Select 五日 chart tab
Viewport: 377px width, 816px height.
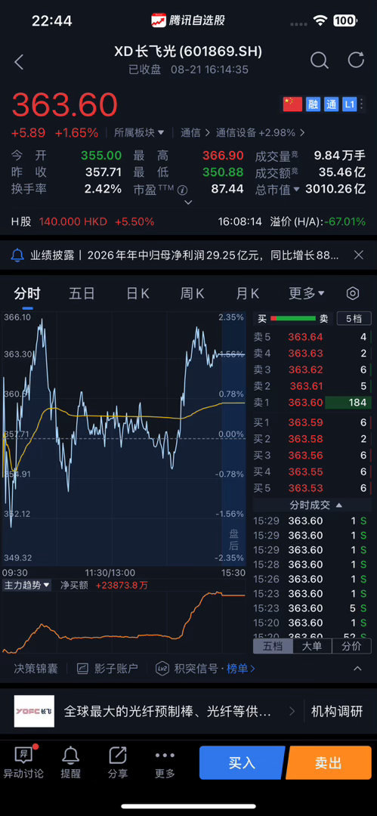tap(82, 293)
